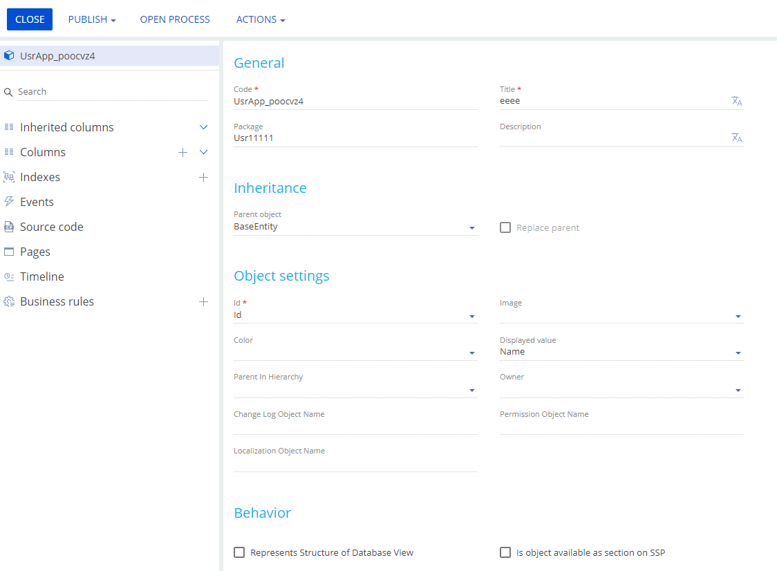Check Represents Structure of Database View
This screenshot has height=571, width=777.
point(239,552)
